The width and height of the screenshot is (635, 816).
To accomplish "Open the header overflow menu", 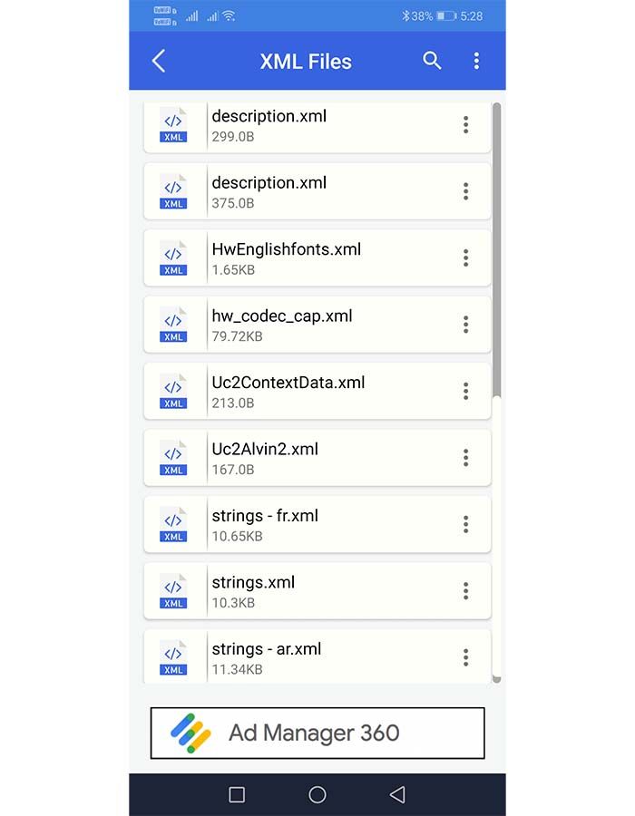I will pyautogui.click(x=476, y=61).
